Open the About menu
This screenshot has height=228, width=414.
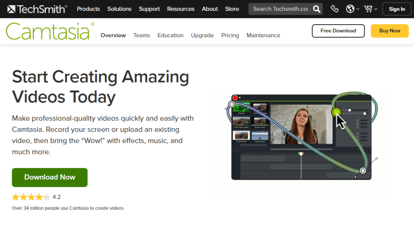tap(210, 9)
